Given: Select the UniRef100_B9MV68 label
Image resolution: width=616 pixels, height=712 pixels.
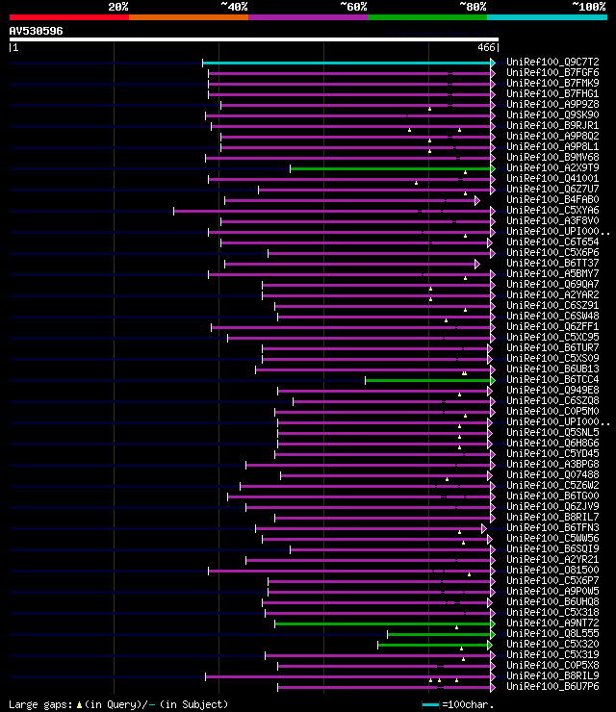Looking at the screenshot, I should [x=552, y=157].
